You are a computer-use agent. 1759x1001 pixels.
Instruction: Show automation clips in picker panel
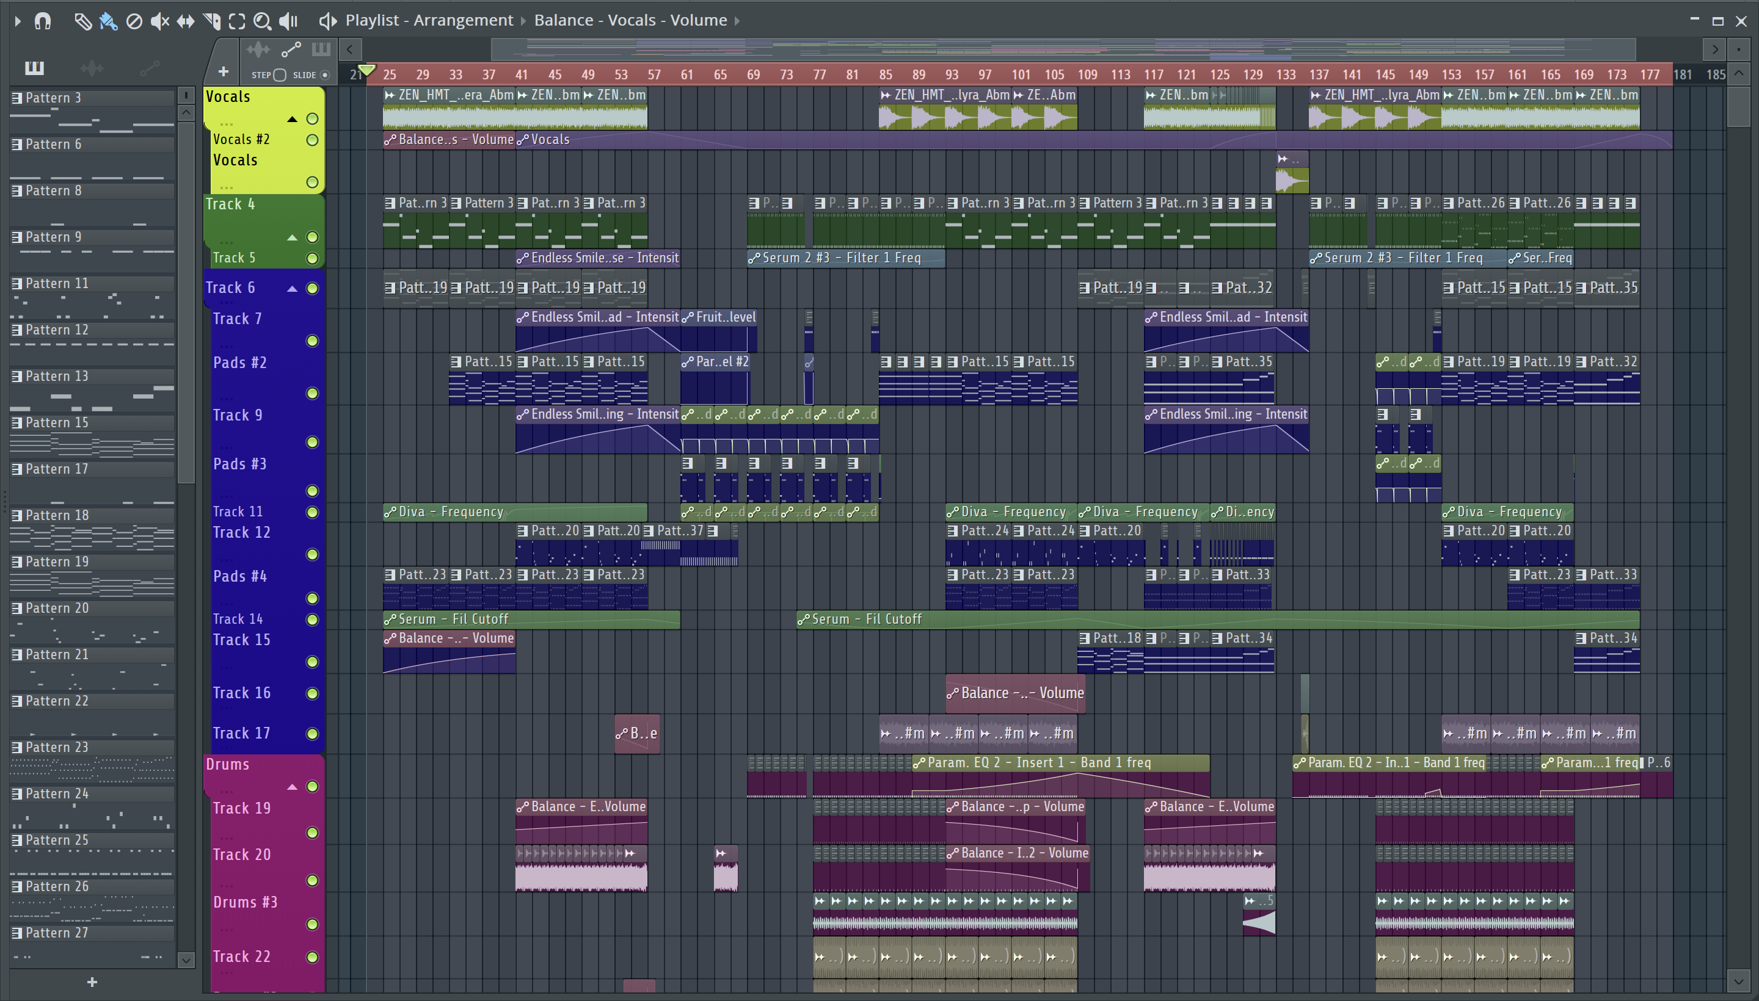tap(149, 67)
